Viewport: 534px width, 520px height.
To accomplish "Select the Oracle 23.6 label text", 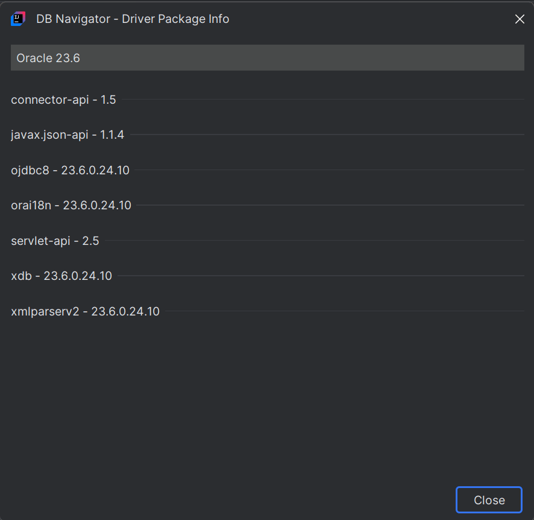I will pyautogui.click(x=48, y=58).
